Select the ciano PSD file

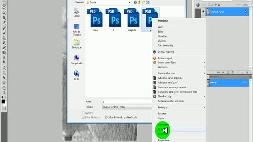click(95, 19)
